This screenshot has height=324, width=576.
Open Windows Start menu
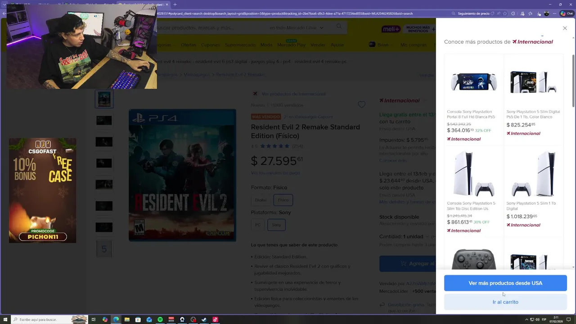[4, 319]
